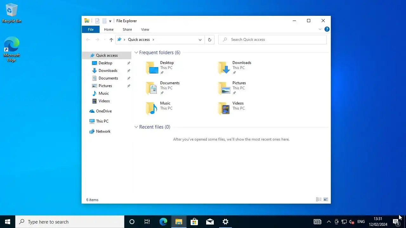The image size is (406, 228).
Task: Select the Music folder icon in Frequent folders
Action: pyautogui.click(x=152, y=108)
